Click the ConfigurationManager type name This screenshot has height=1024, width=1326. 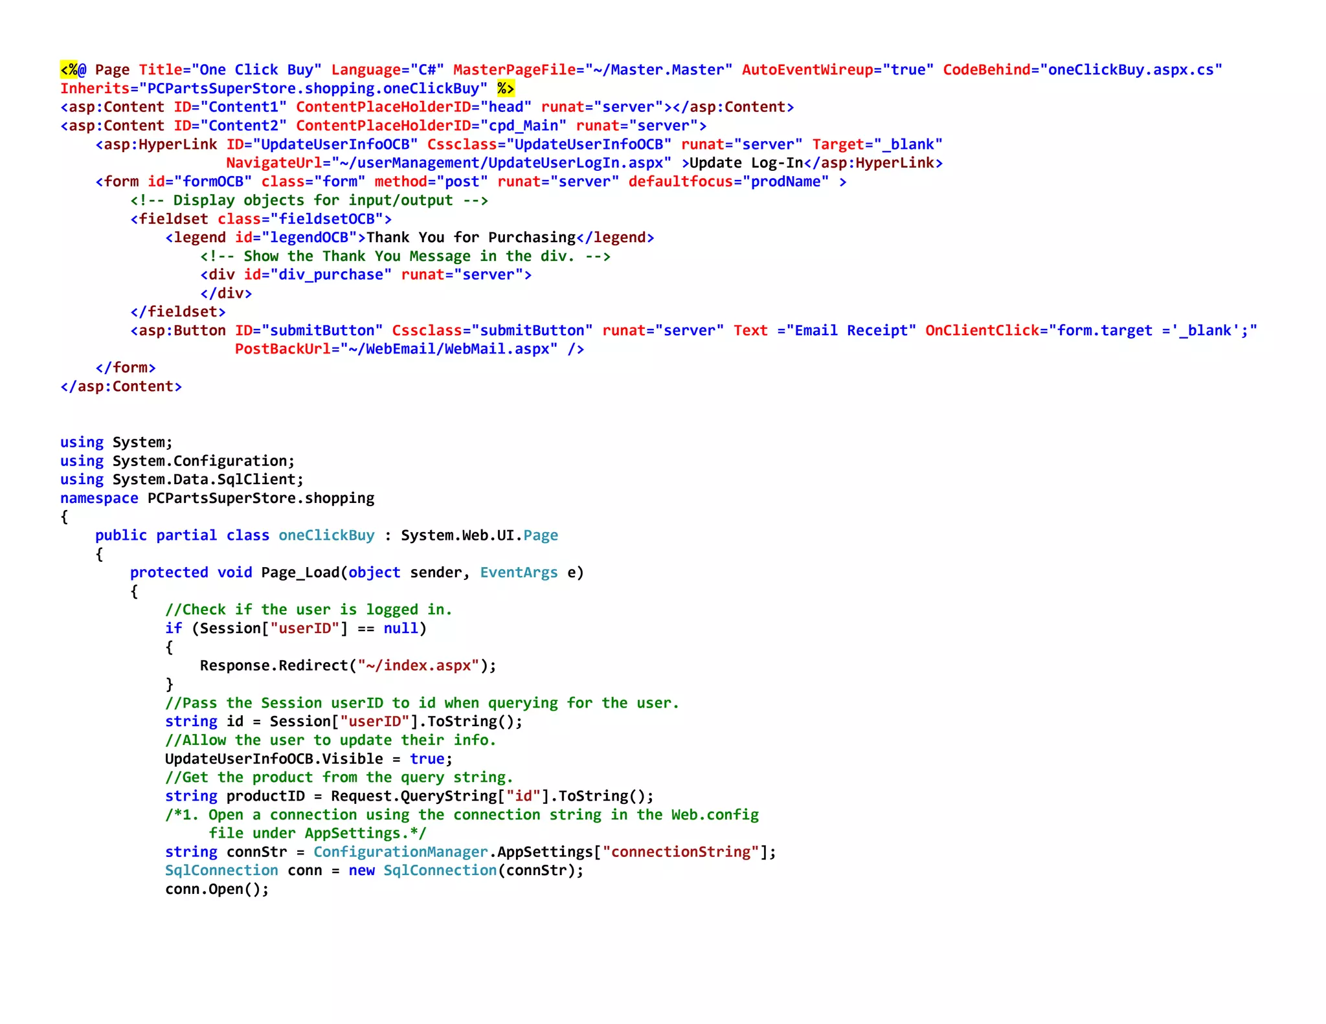click(400, 852)
